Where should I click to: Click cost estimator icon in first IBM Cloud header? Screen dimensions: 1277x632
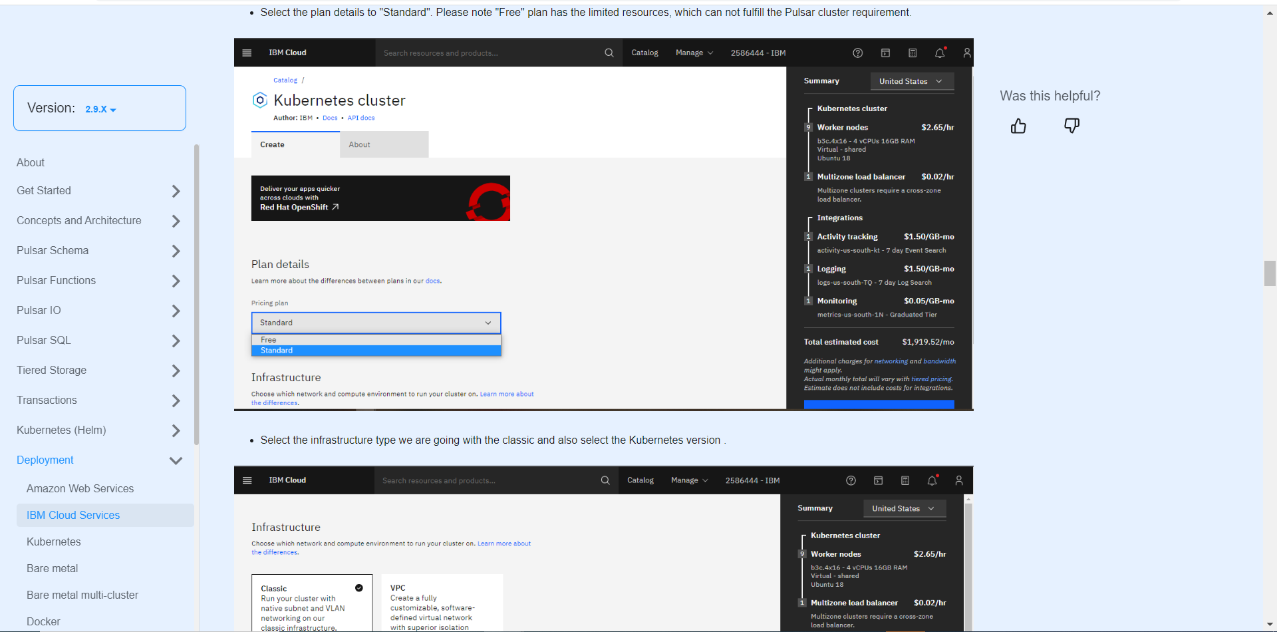click(x=913, y=53)
